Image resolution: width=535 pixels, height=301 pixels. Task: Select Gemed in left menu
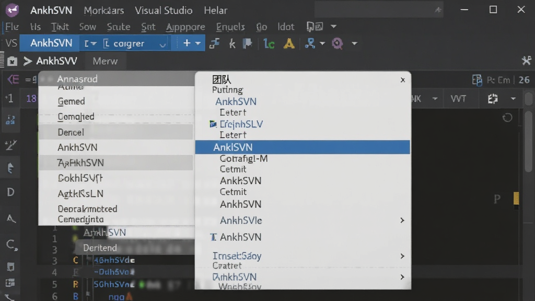click(x=71, y=101)
